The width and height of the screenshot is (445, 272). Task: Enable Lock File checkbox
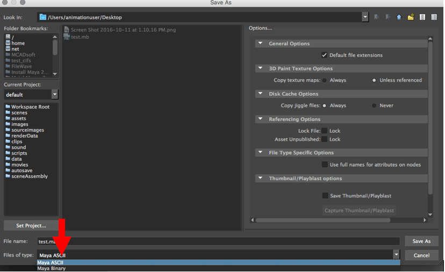pyautogui.click(x=325, y=131)
